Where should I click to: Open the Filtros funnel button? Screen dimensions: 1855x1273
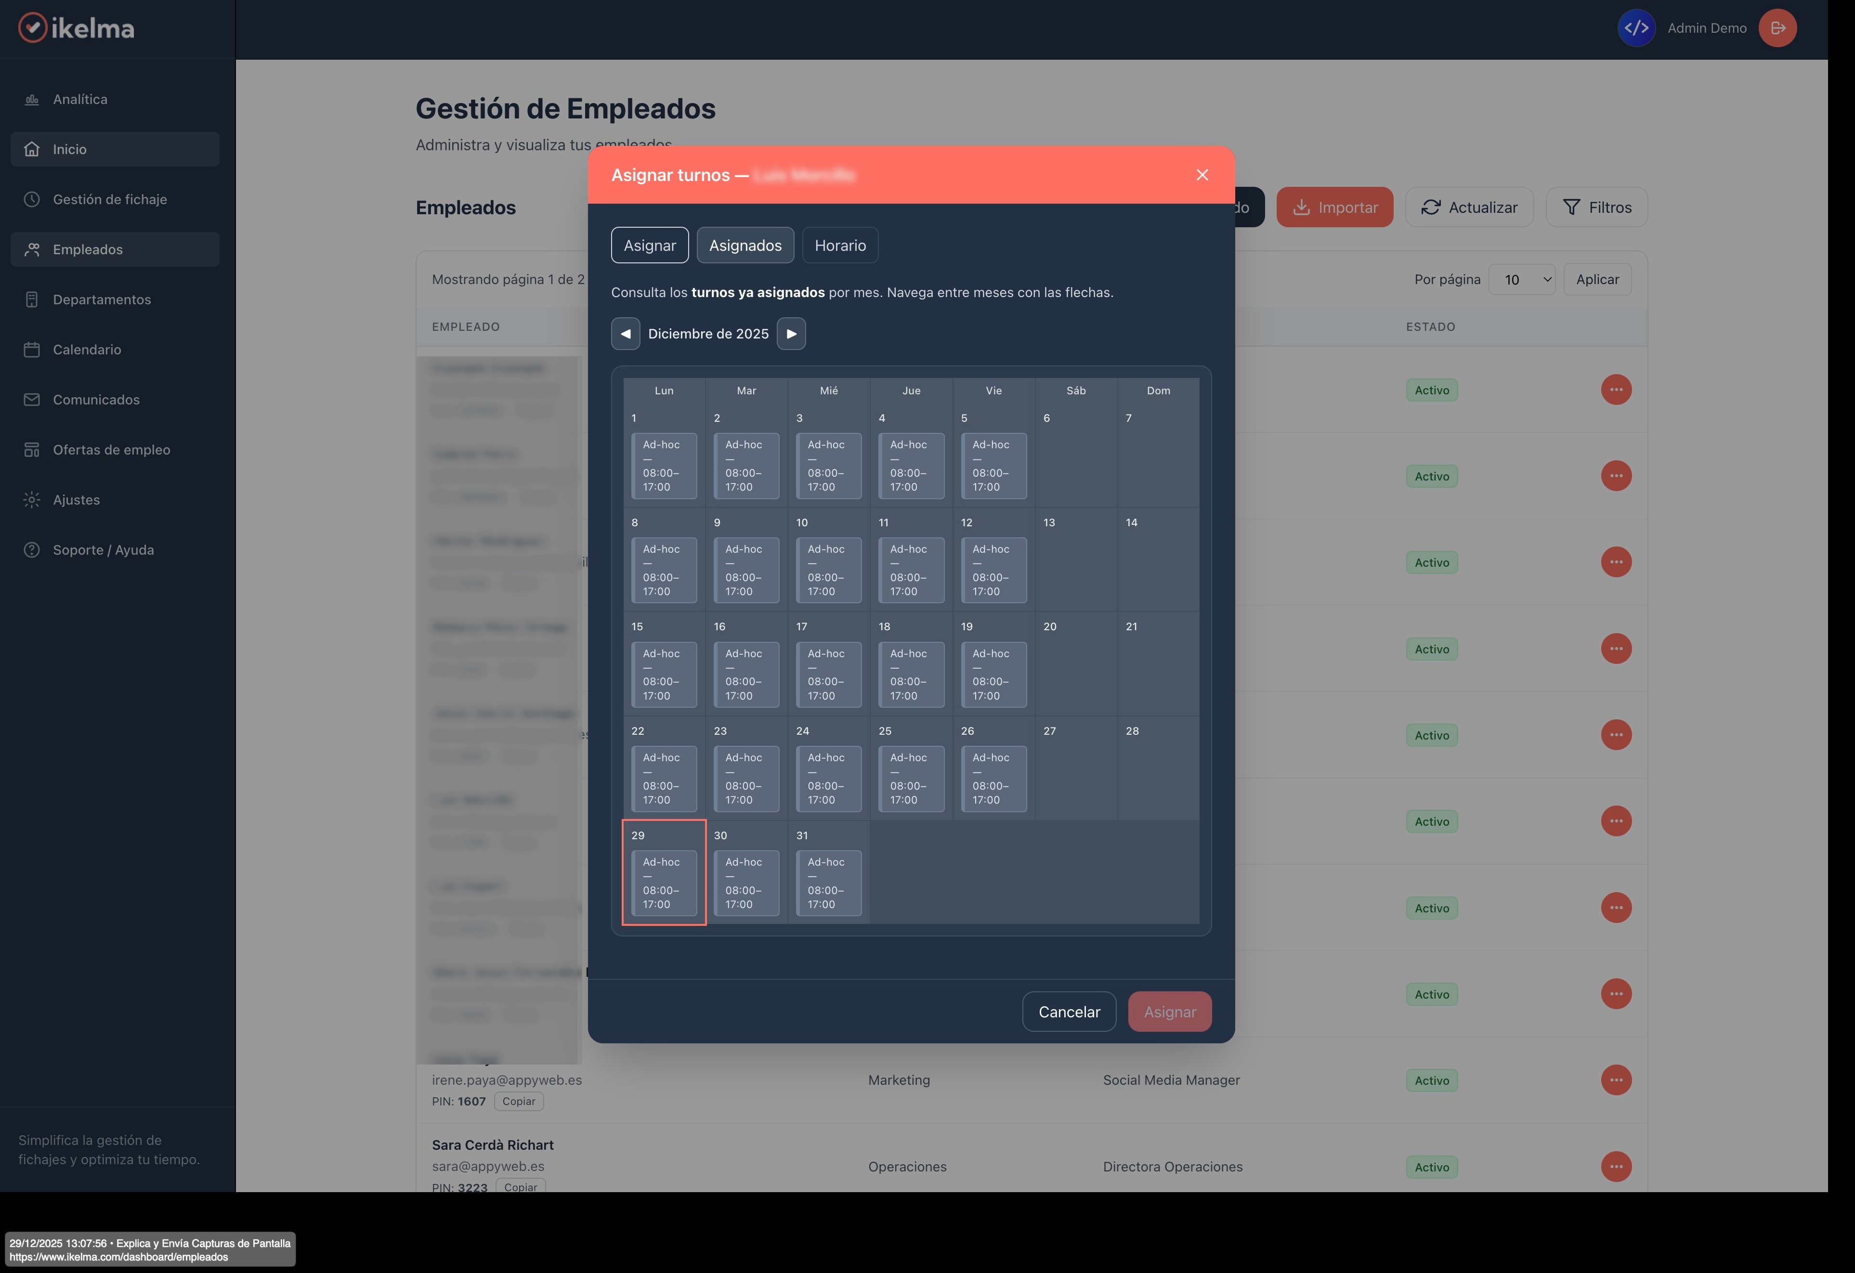point(1596,208)
